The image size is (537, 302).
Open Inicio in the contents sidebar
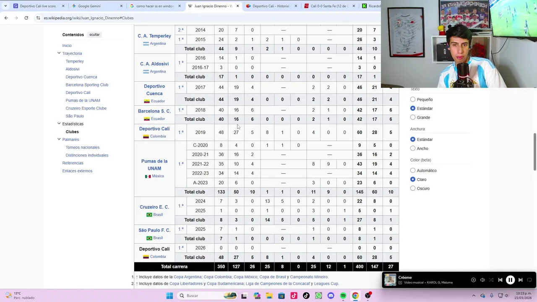coord(67,46)
